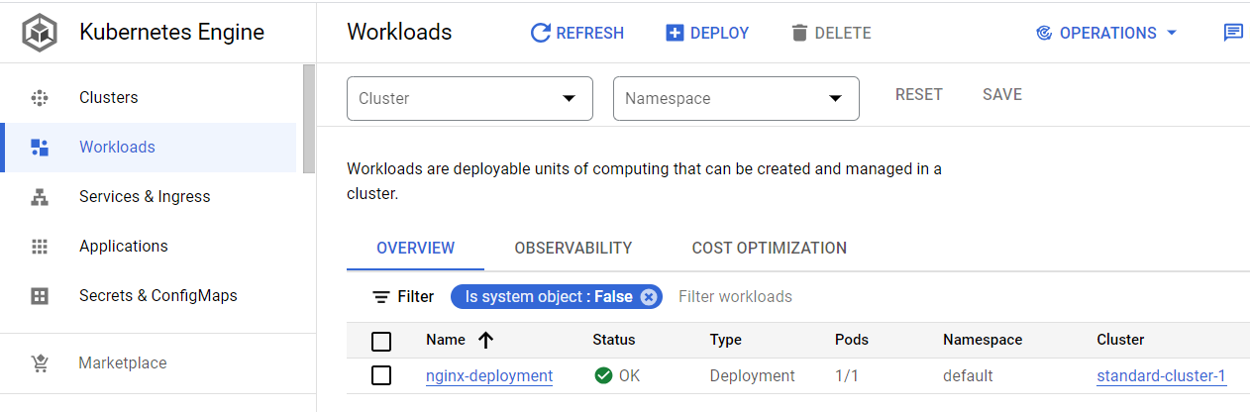Click the '1/1' pods cell

pyautogui.click(x=847, y=376)
